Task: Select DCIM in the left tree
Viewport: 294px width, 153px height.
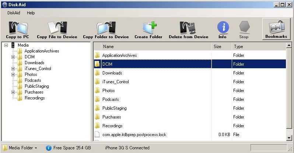Action: (x=29, y=57)
